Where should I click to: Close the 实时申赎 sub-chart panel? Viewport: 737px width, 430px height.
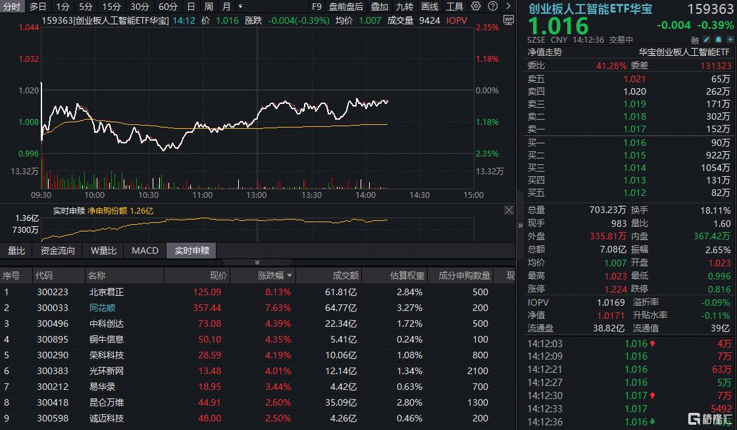pyautogui.click(x=509, y=210)
